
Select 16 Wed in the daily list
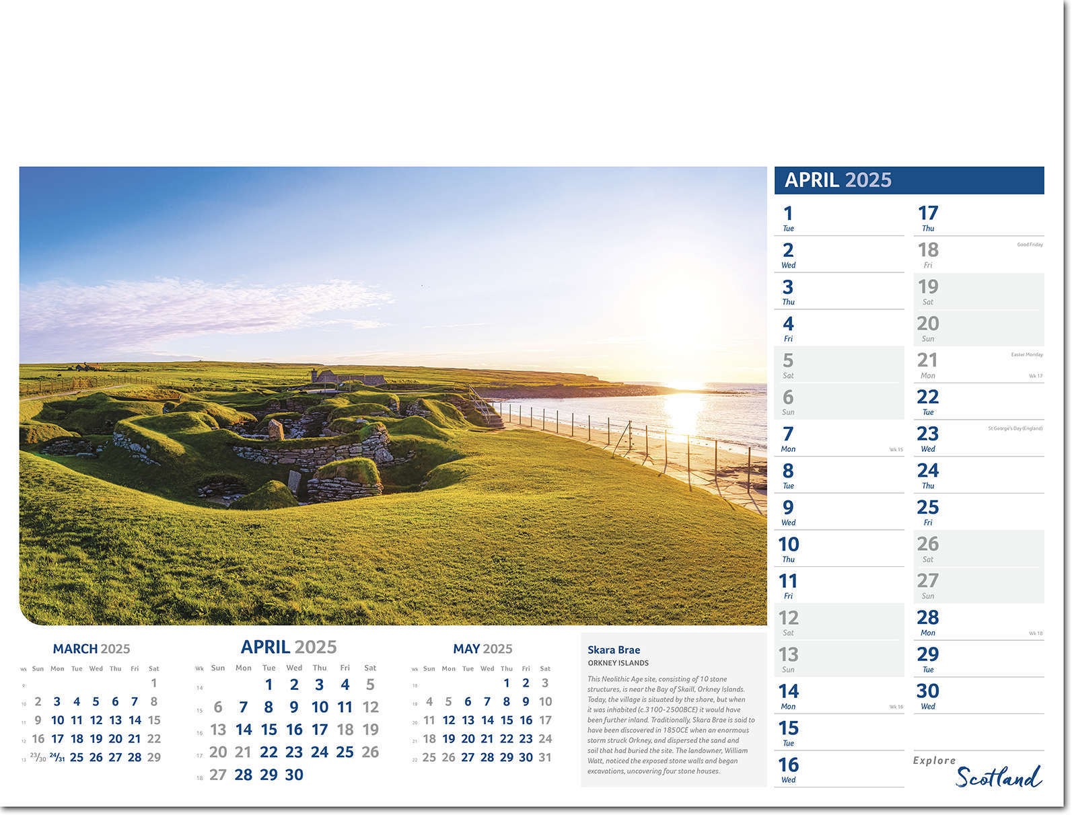click(839, 769)
